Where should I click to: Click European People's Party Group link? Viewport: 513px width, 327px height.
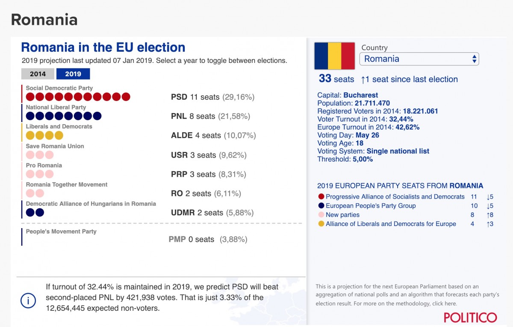coord(371,206)
